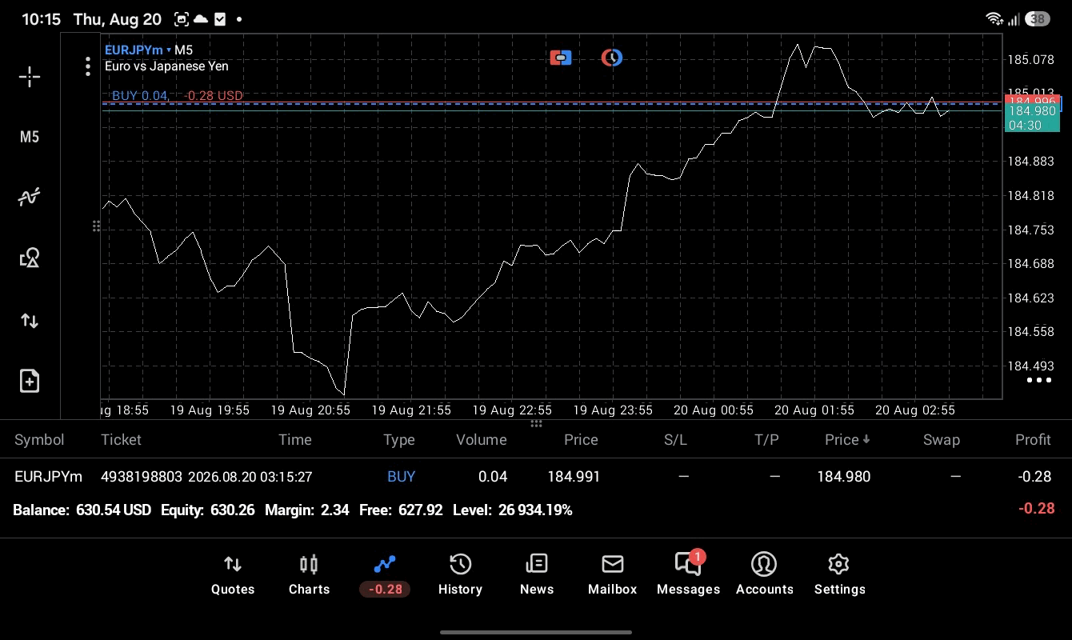Tap the Free: 627.92 value
This screenshot has height=640, width=1072.
[x=401, y=510]
